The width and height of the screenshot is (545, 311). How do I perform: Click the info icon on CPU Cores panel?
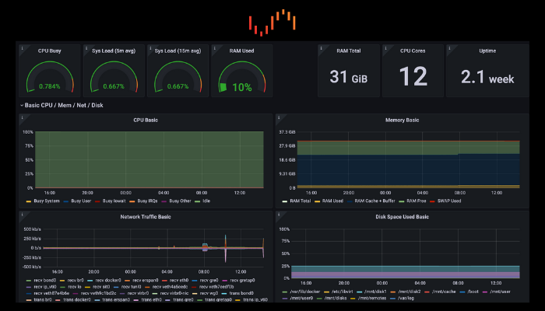[x=386, y=48]
